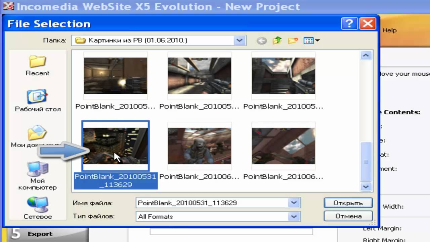Select the gas-mask soldier thumbnail in bottom row
Image resolution: width=430 pixels, height=242 pixels.
200,146
